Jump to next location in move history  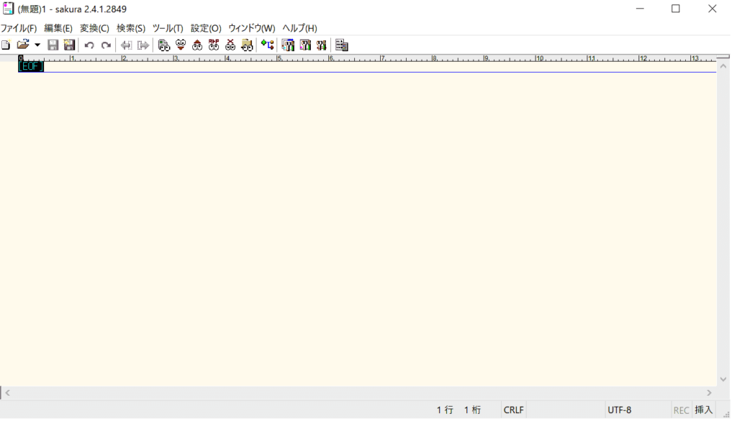point(143,45)
